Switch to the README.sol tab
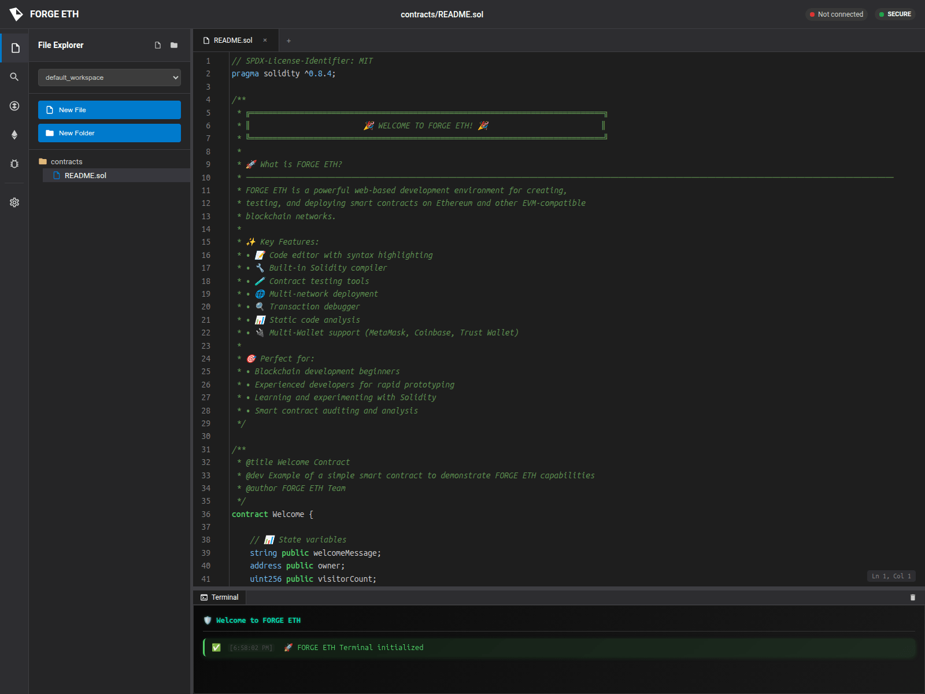925x694 pixels. click(232, 40)
